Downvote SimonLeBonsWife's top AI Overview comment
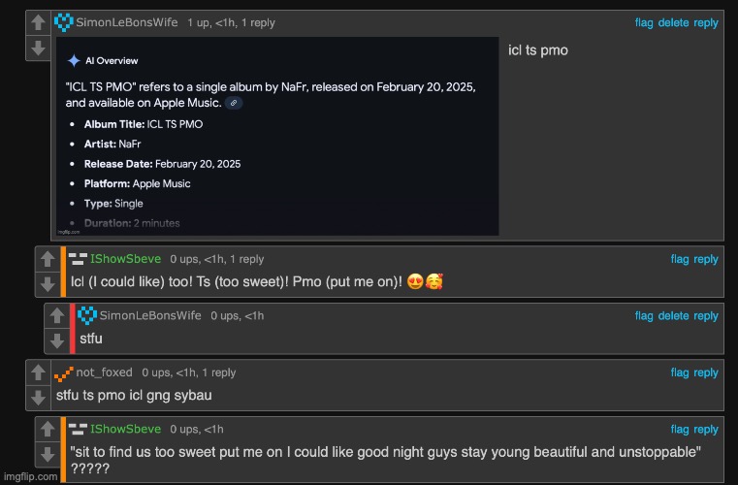 [37, 48]
